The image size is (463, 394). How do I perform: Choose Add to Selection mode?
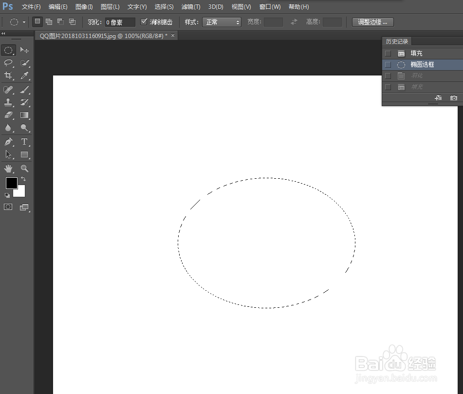click(x=49, y=21)
